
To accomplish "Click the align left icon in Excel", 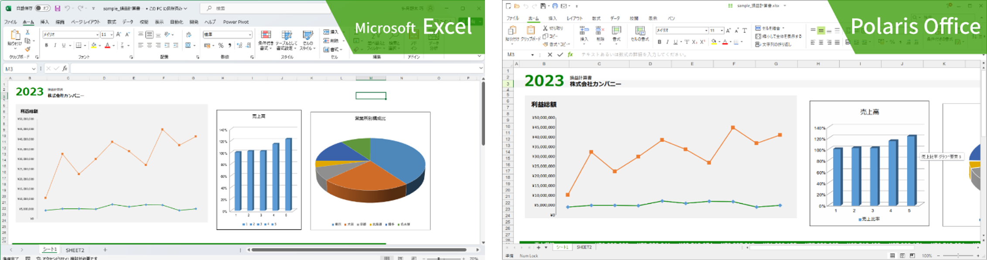I will point(140,45).
